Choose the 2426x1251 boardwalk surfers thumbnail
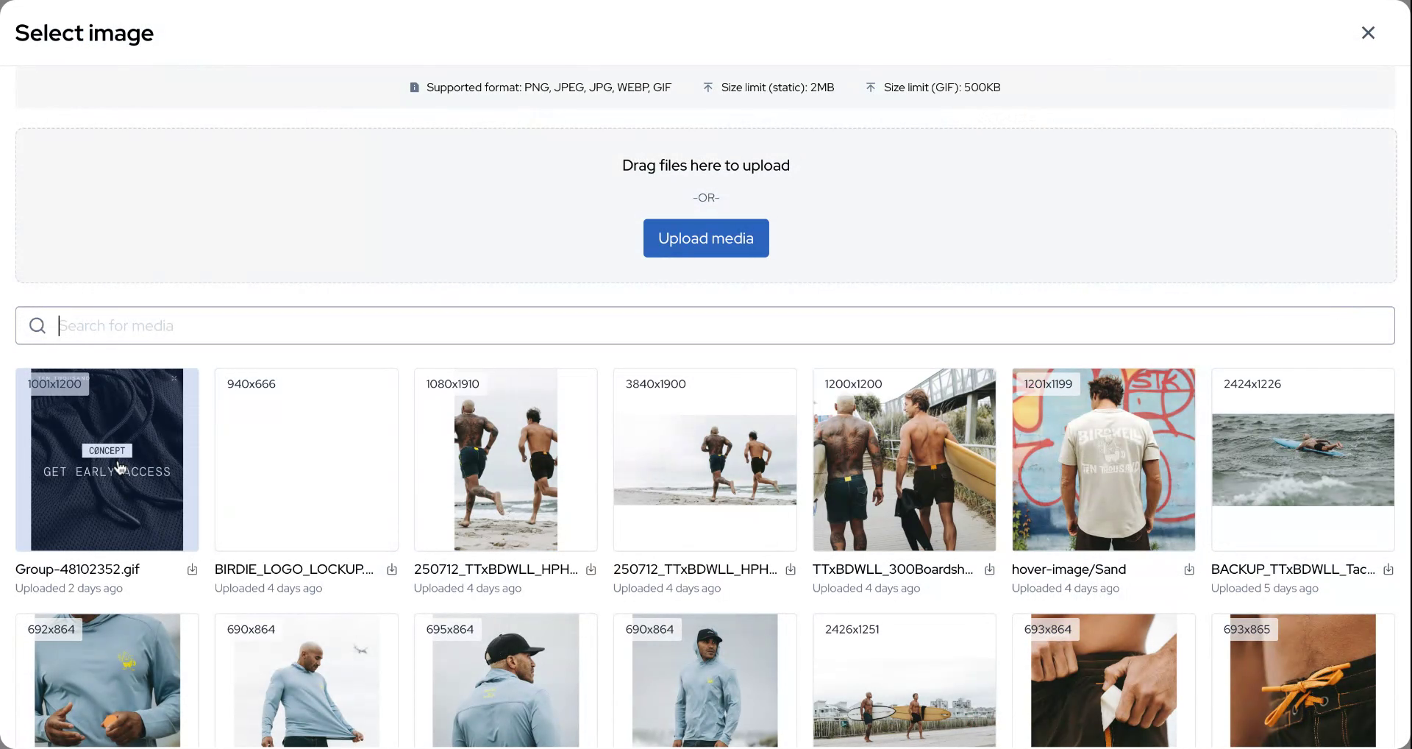This screenshot has width=1412, height=749. 904,681
